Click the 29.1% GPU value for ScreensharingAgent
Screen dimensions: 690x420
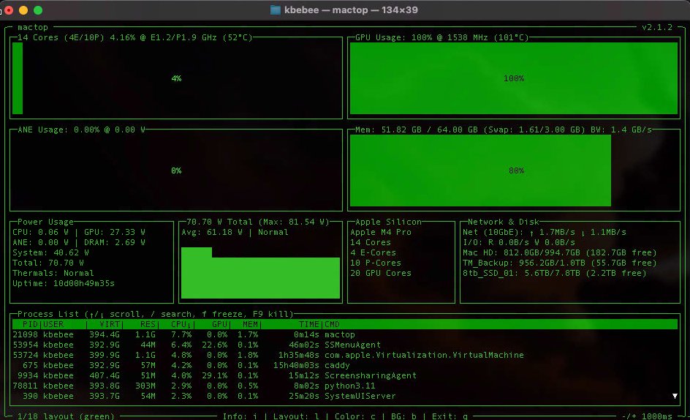coord(215,375)
